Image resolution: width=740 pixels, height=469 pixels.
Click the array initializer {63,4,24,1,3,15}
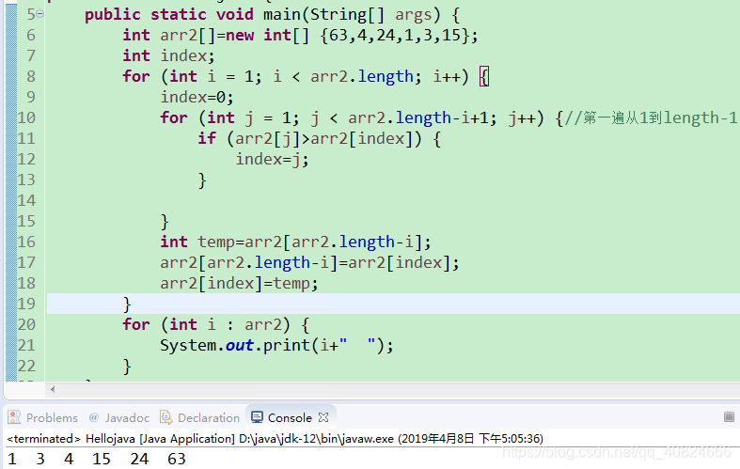(395, 35)
